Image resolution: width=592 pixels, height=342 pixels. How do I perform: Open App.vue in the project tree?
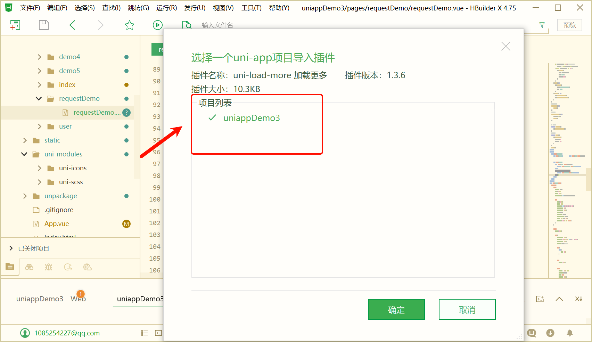pyautogui.click(x=57, y=224)
